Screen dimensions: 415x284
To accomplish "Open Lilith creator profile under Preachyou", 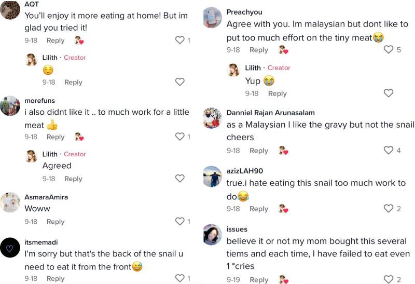I will (x=253, y=68).
